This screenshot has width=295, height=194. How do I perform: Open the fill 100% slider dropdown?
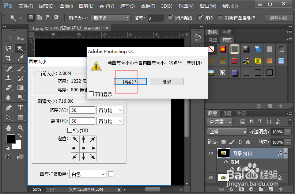288,142
